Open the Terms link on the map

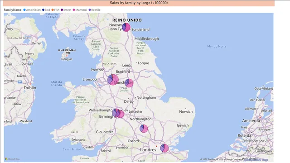pyautogui.click(x=265, y=159)
